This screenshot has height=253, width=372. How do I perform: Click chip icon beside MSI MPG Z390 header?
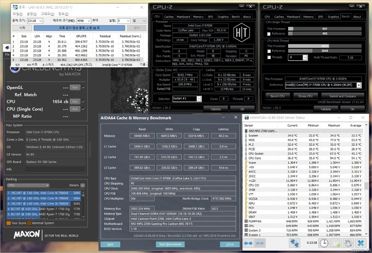coord(246,131)
